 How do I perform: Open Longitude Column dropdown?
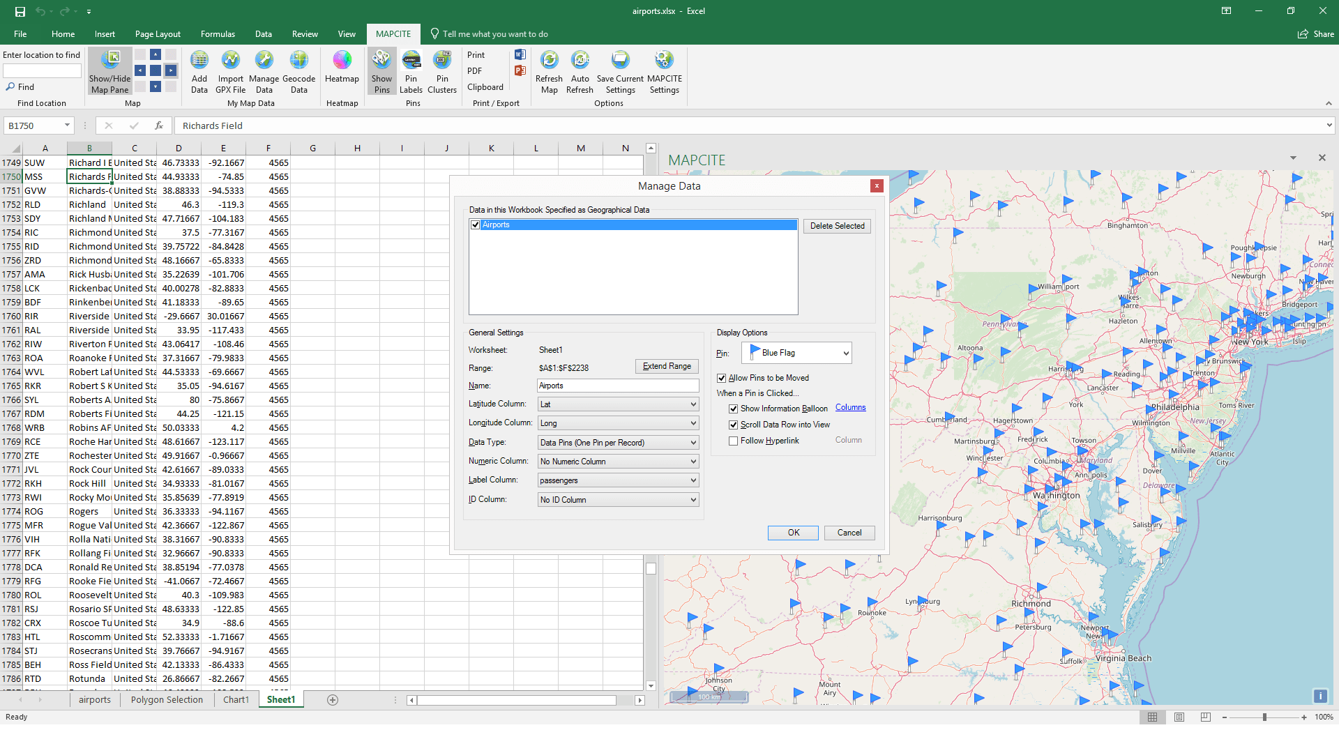pyautogui.click(x=619, y=423)
